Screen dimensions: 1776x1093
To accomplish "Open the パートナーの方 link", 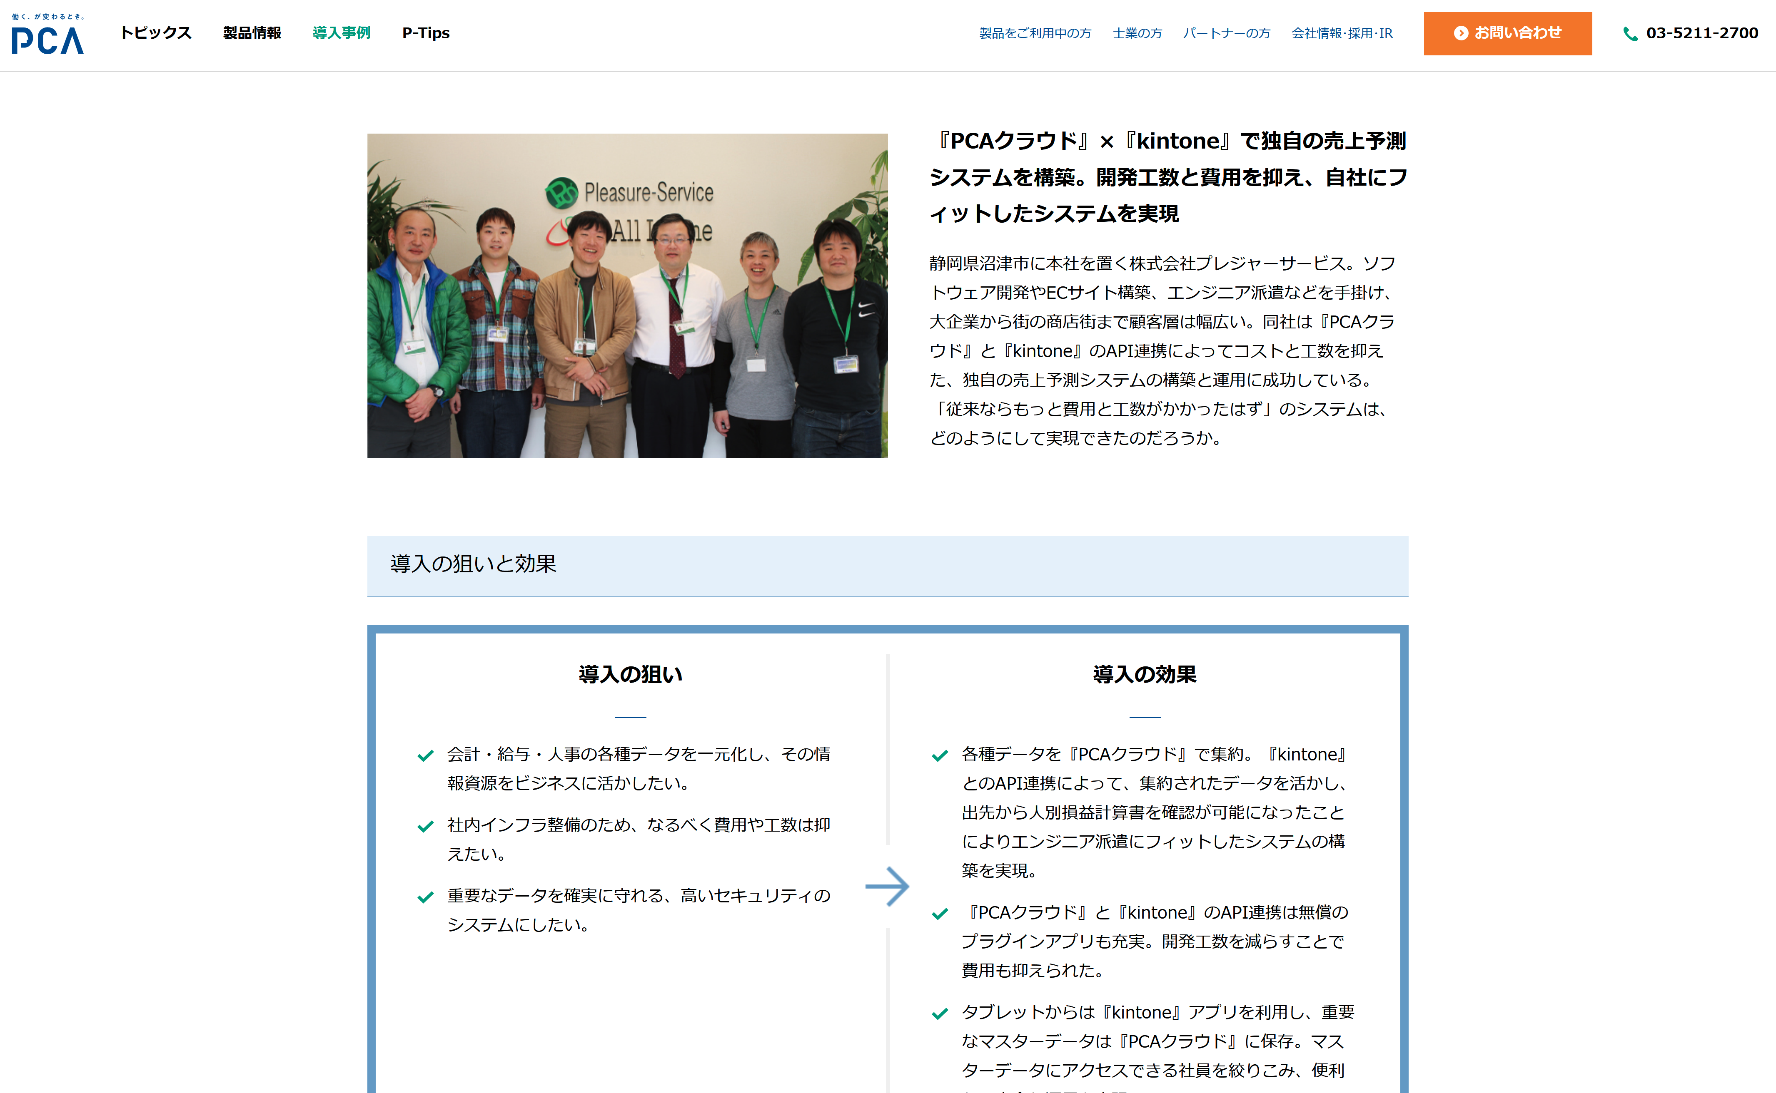I will pos(1227,33).
